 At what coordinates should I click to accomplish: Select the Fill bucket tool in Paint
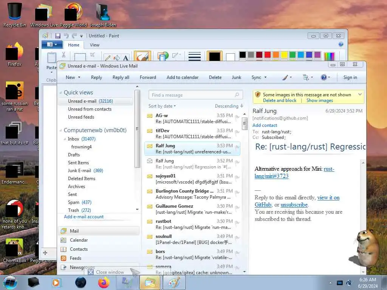(117, 58)
